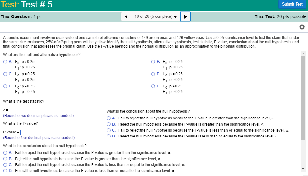
Task: Click the z test statistic input box
Action: pos(12,110)
